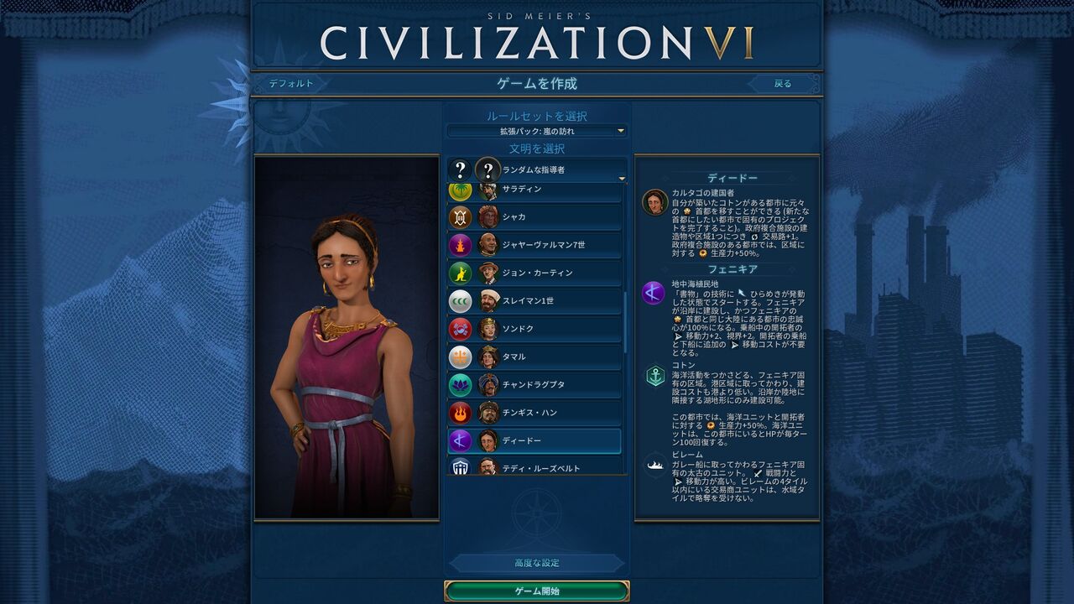Choose テディ・ルーズベルト in the leader list
Screen dimensions: 1074x604
click(534, 466)
